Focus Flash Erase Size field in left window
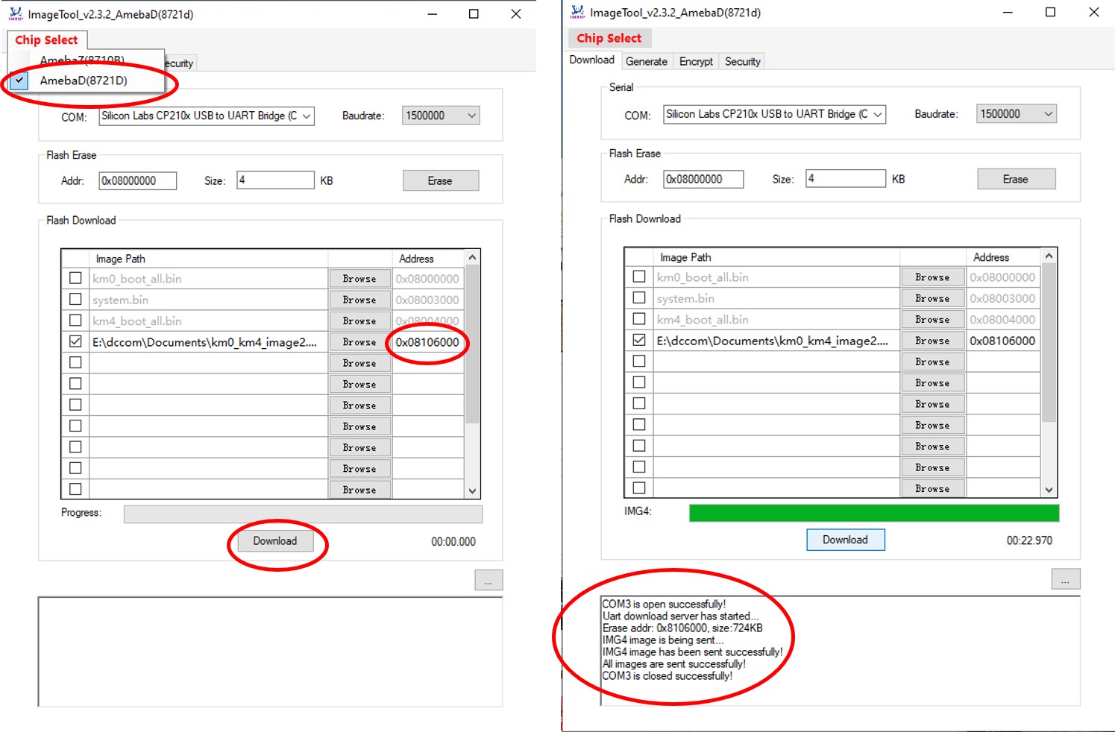1115x732 pixels. (275, 180)
